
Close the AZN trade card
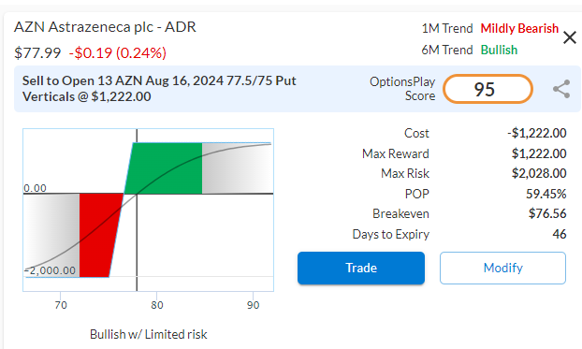(570, 37)
